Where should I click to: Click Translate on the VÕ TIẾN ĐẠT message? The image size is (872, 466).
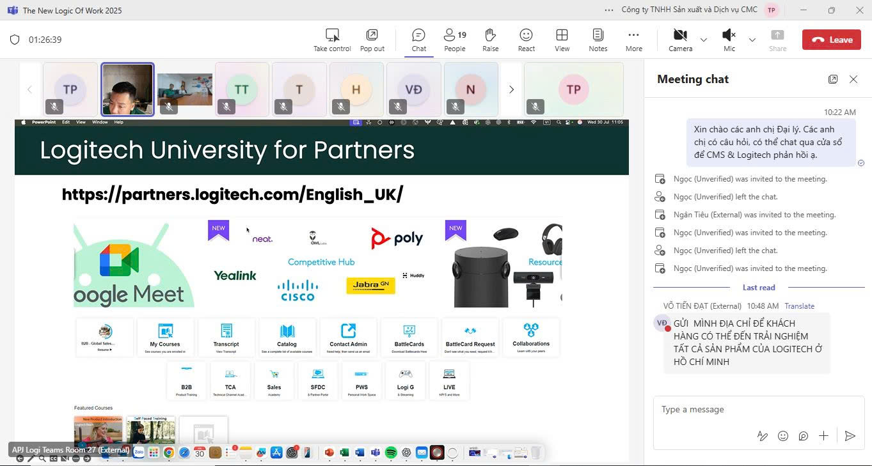799,306
